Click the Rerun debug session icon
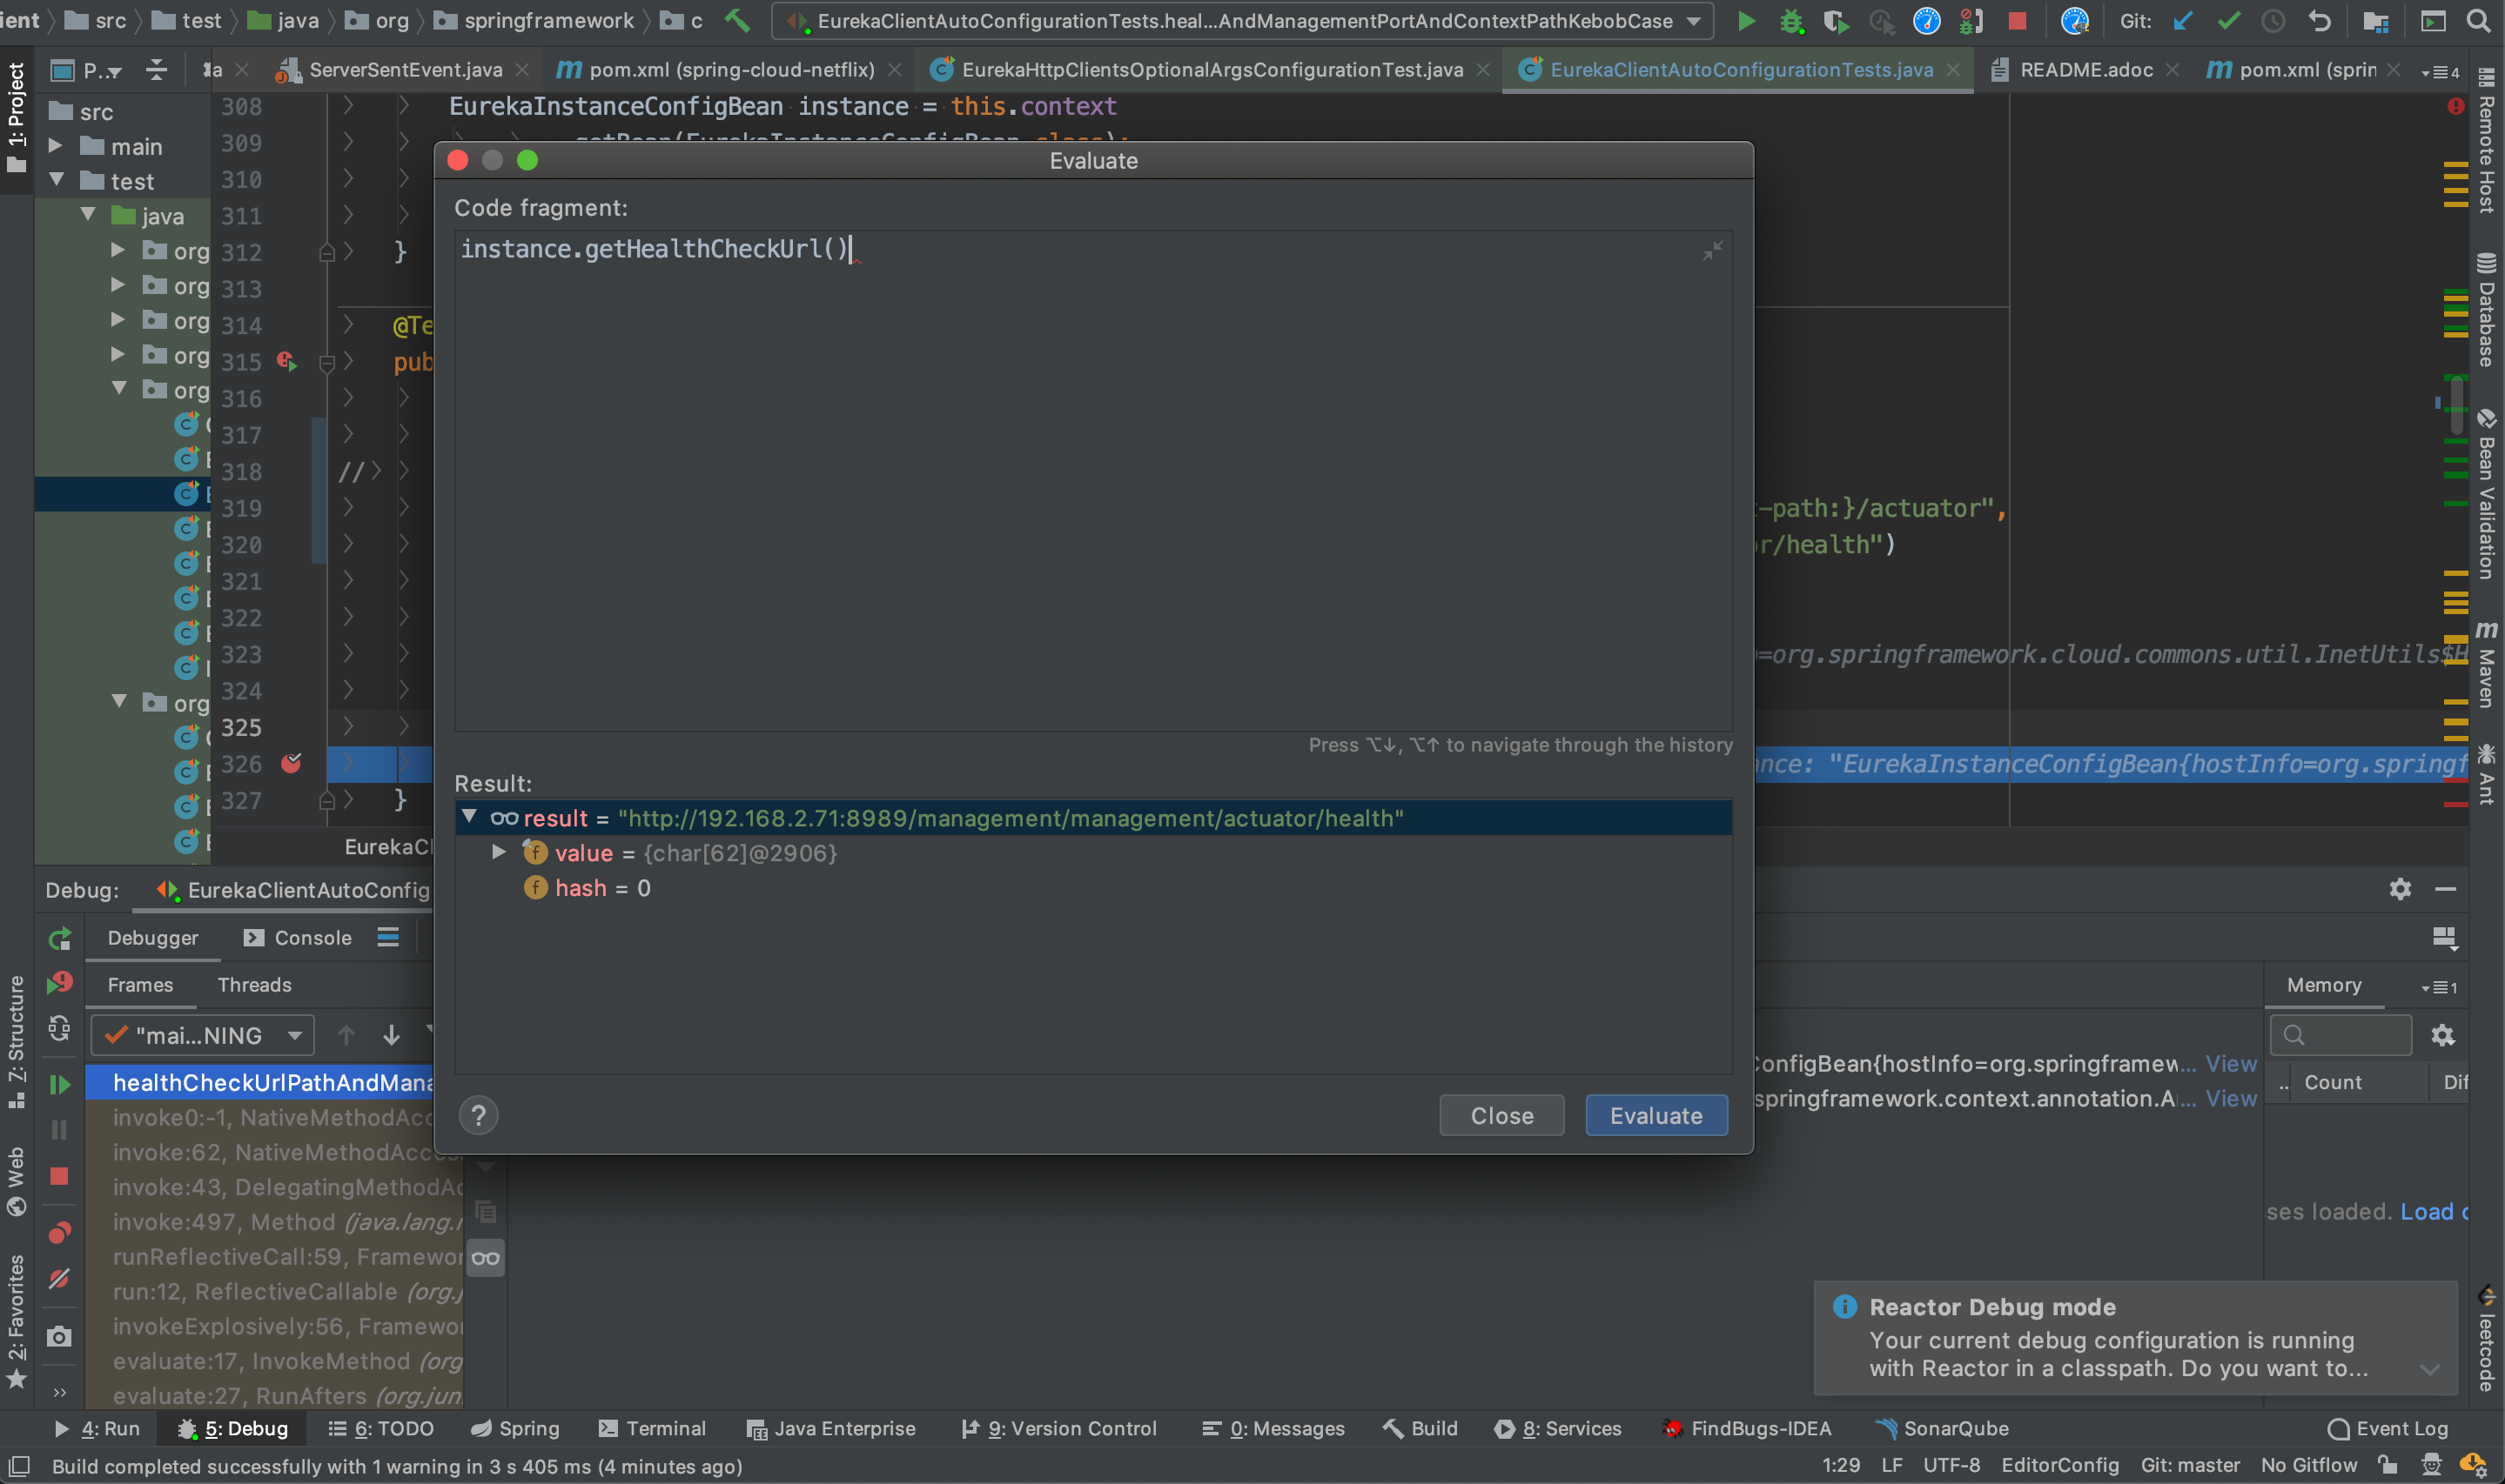 click(59, 938)
